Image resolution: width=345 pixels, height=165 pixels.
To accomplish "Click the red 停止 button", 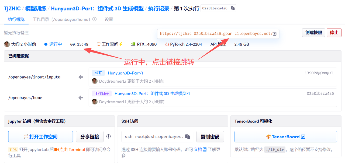I will [x=334, y=33].
